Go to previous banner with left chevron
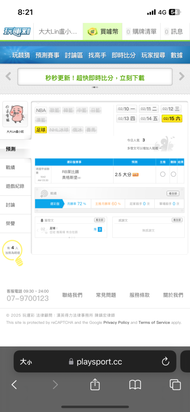 [8, 76]
